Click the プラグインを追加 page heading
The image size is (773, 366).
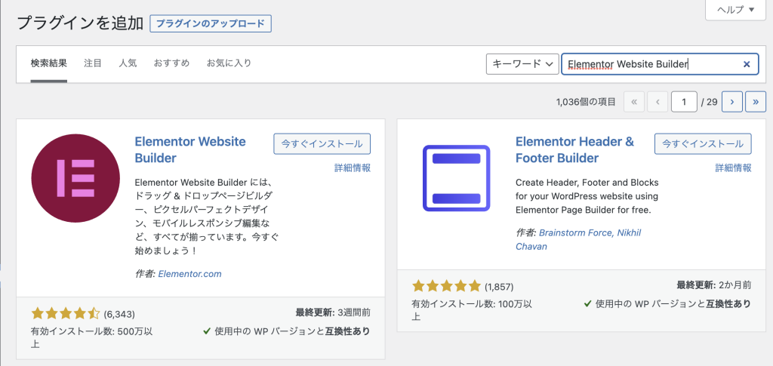tap(80, 23)
